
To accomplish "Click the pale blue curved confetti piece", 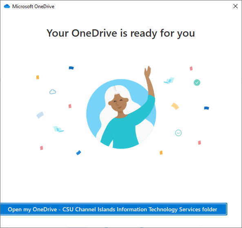I will tap(40, 115).
